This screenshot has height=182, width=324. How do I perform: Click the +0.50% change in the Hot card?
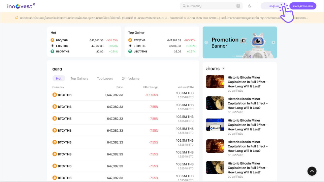[x=113, y=46]
